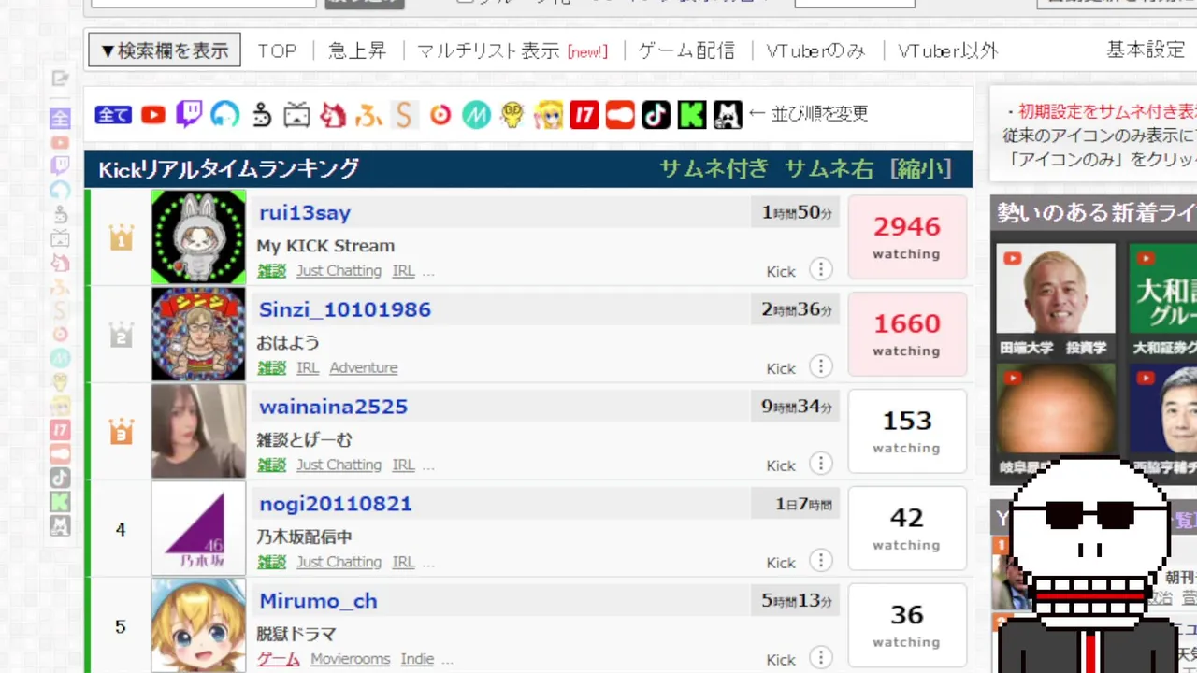The image size is (1197, 673).
Task: Open the TOP menu item
Action: coord(277,50)
